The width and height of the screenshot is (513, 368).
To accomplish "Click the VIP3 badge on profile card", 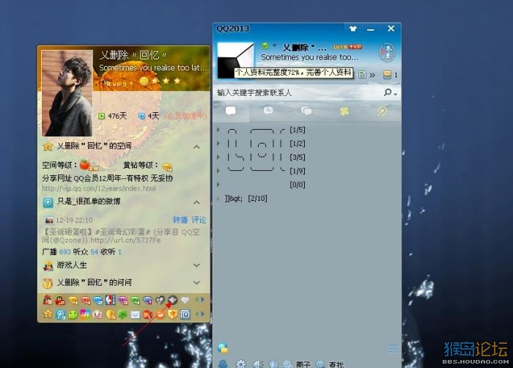I will pos(117,84).
